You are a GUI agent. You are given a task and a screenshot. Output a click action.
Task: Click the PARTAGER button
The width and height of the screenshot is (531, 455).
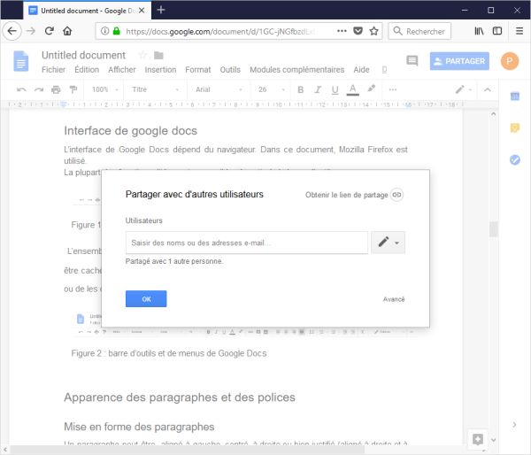[459, 61]
